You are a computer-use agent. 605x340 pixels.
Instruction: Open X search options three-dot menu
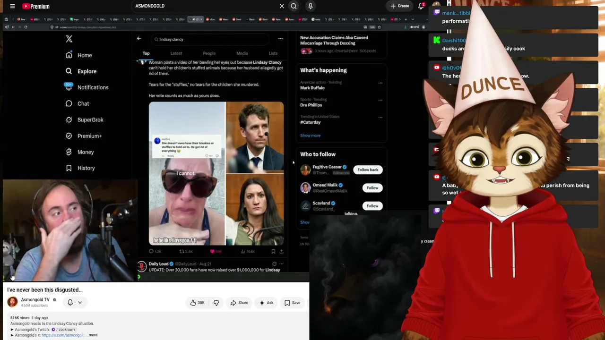coord(280,39)
